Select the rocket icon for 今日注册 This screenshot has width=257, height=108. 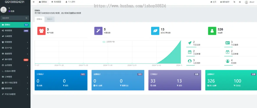pyautogui.click(x=190, y=43)
